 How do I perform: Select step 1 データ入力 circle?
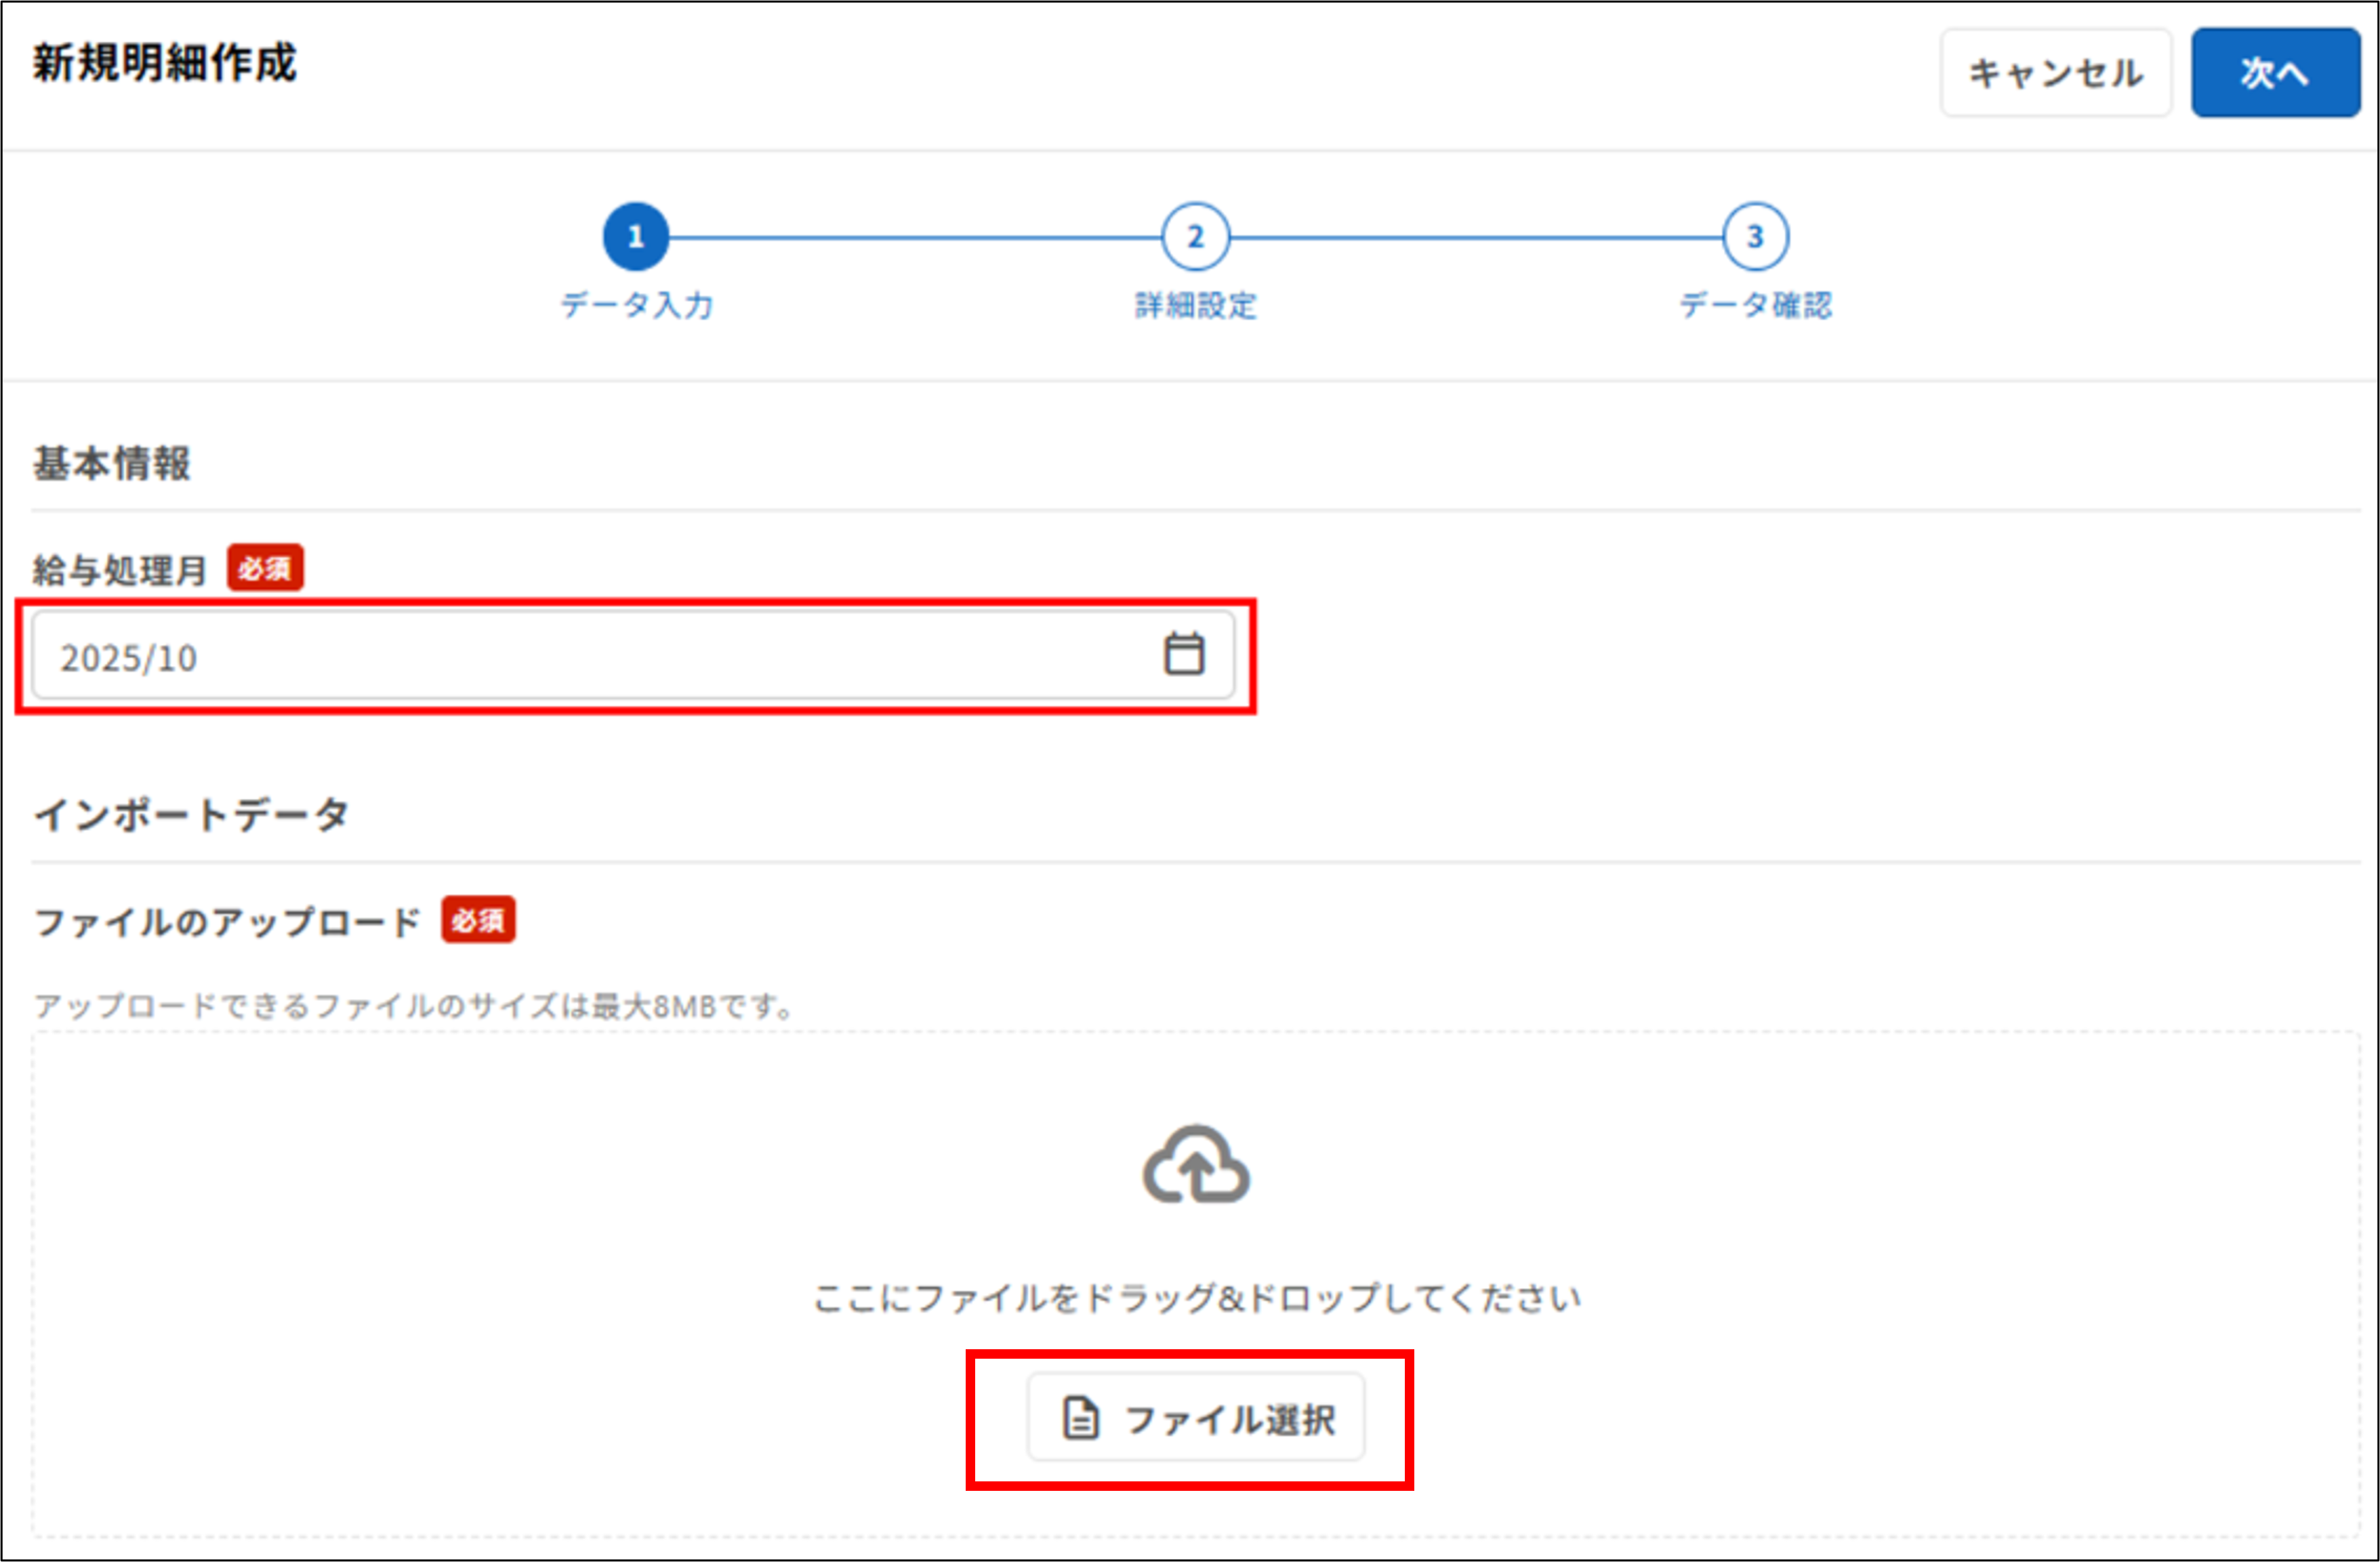[635, 236]
